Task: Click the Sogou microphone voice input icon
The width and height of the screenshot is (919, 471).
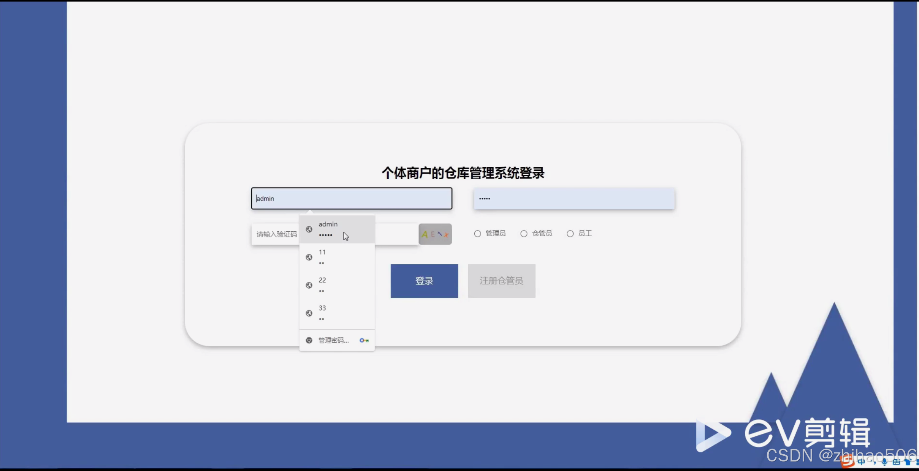Action: [884, 462]
